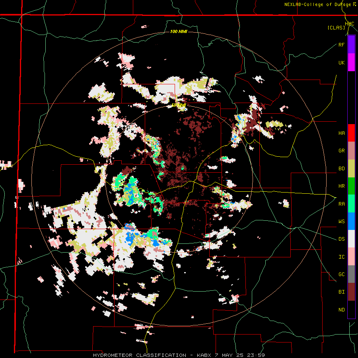Click the DS legend label
This screenshot has height=358, width=358.
342,239
